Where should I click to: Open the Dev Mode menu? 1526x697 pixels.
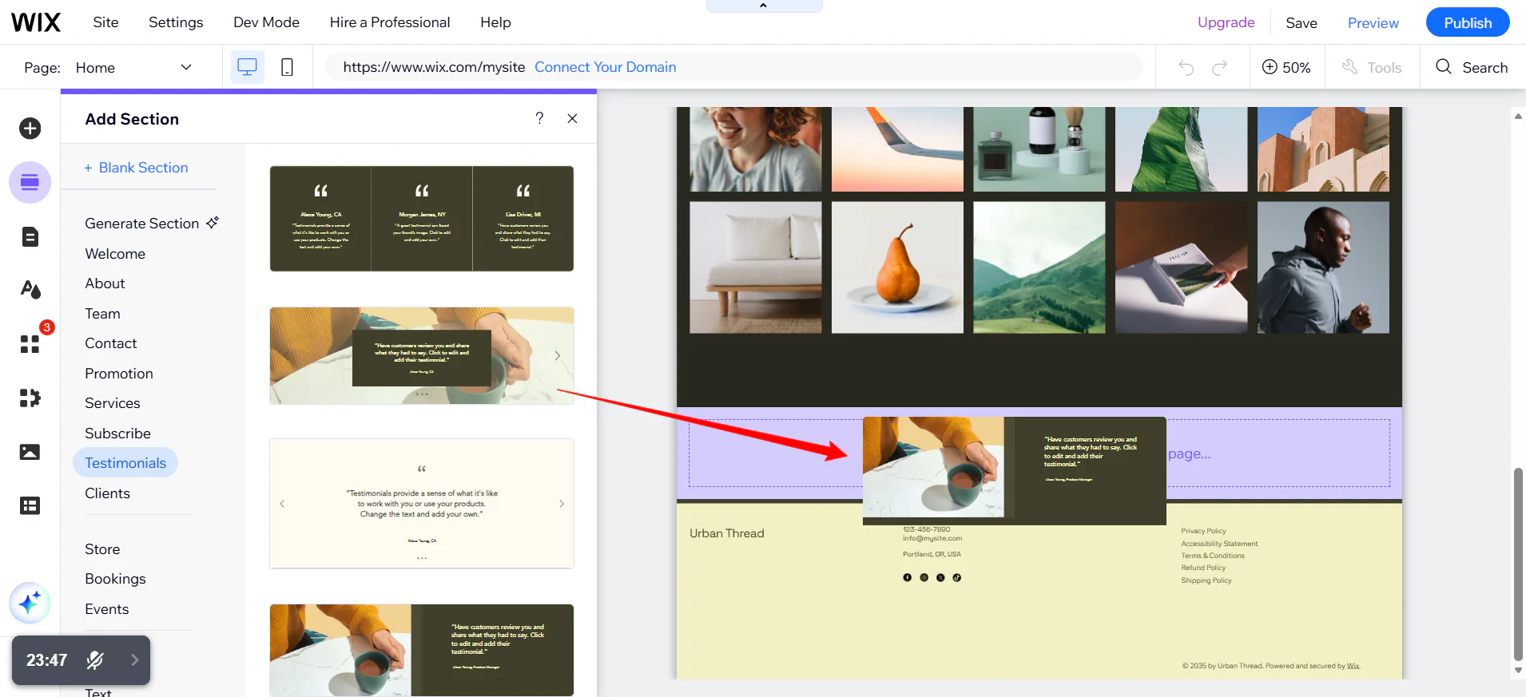(x=266, y=22)
